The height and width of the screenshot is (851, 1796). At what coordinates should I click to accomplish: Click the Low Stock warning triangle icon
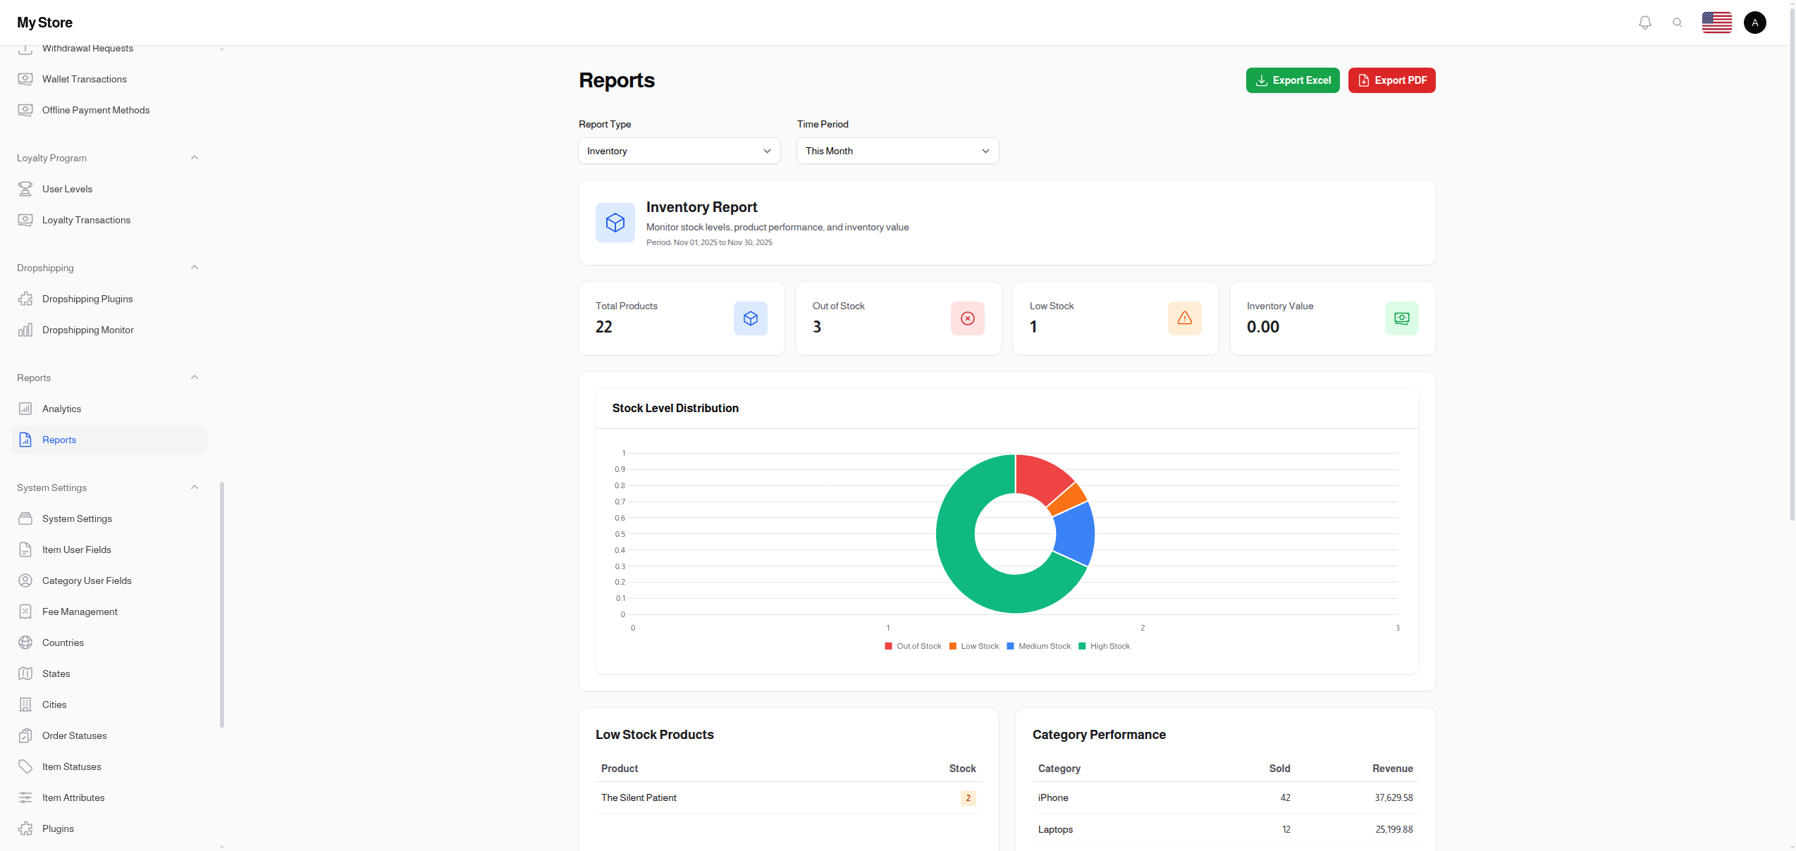(x=1184, y=318)
